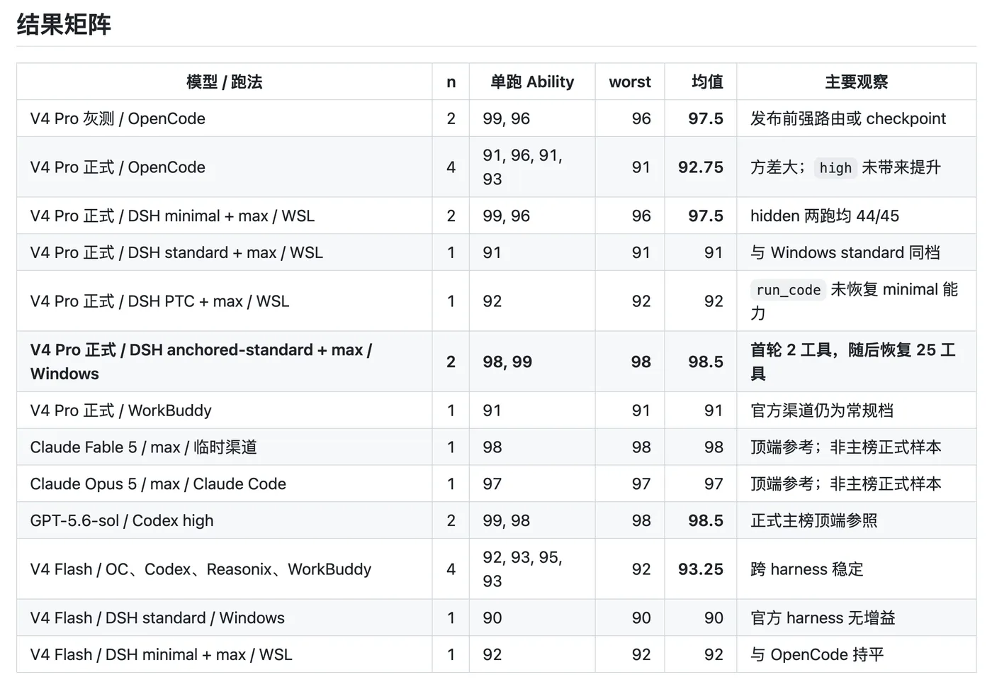This screenshot has width=992, height=682.
Task: Click the worst value in the V4 Flash / DSH standard row
Action: (641, 618)
